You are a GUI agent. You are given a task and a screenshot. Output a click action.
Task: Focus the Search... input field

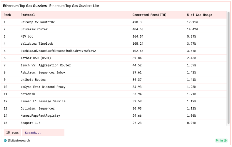(43, 133)
